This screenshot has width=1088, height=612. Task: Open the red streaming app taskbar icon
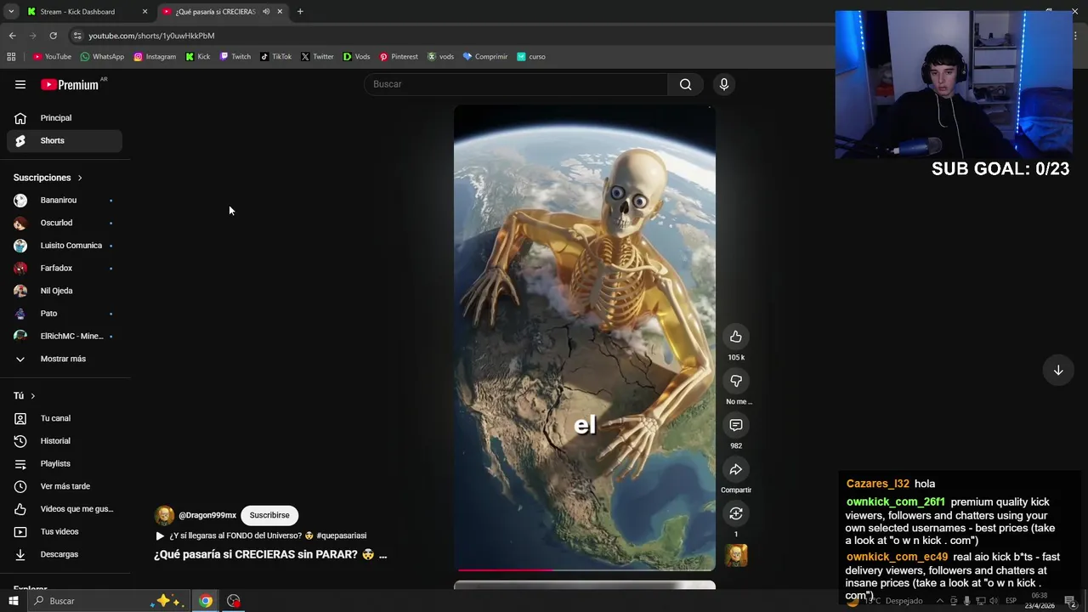(234, 601)
